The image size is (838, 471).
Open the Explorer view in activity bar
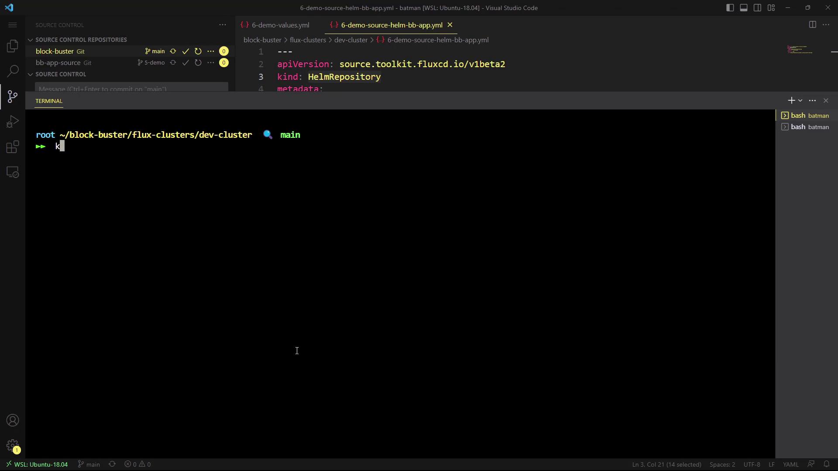pyautogui.click(x=13, y=46)
